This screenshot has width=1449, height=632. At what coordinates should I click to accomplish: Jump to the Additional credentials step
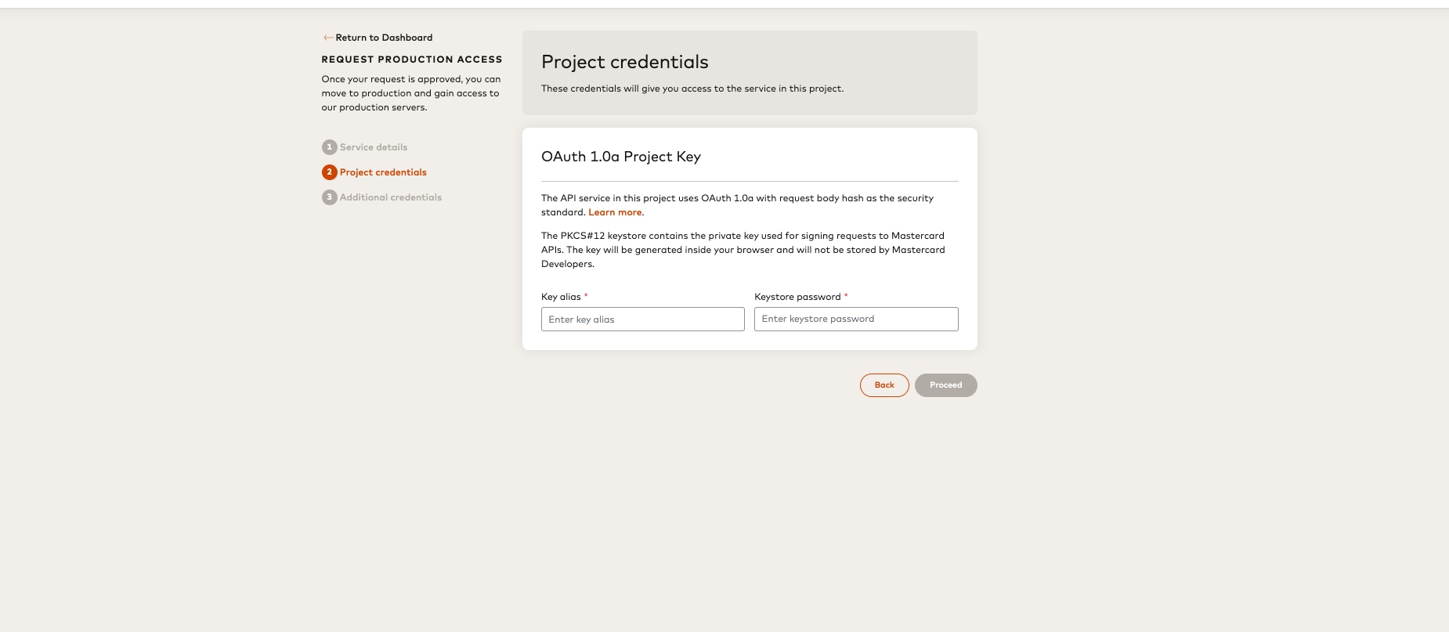click(x=391, y=197)
